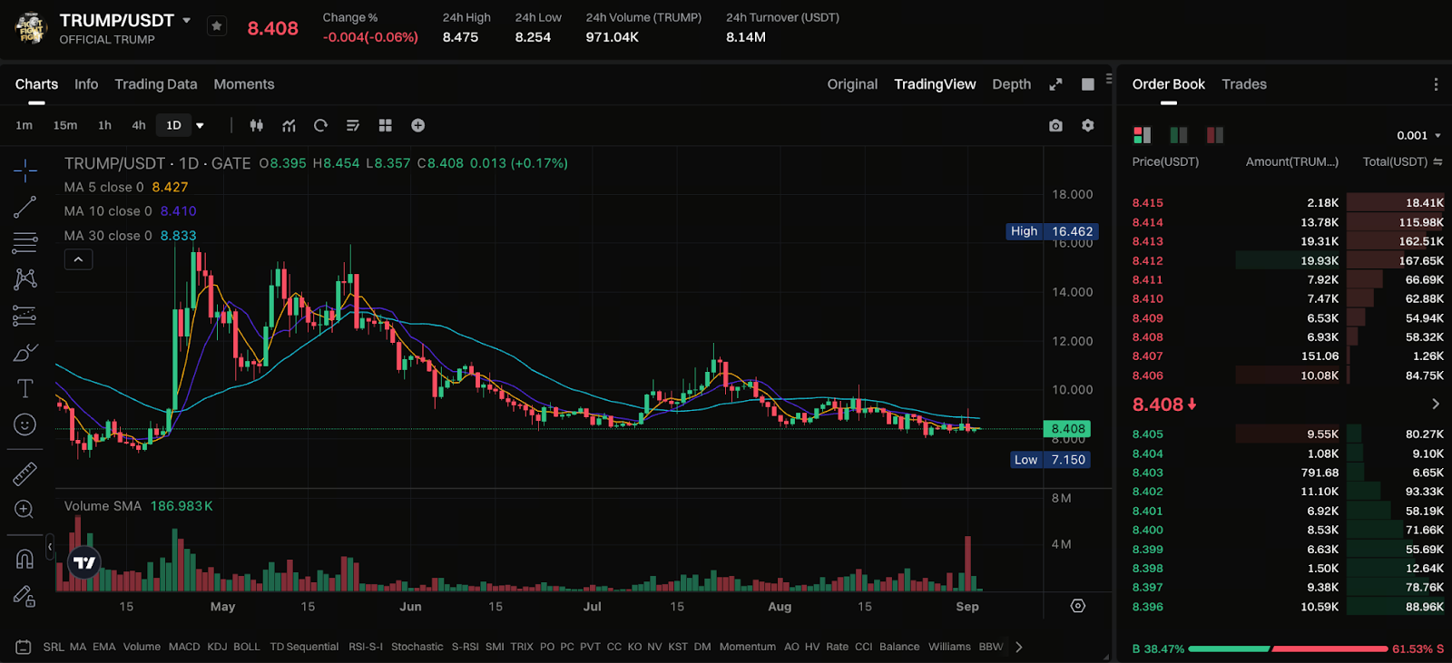Take a chart snapshot with camera icon
The image size is (1452, 663).
tap(1055, 125)
